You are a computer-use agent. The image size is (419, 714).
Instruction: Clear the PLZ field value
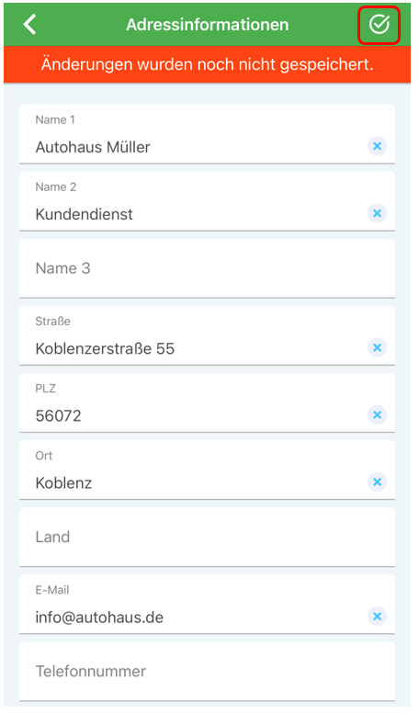(377, 414)
